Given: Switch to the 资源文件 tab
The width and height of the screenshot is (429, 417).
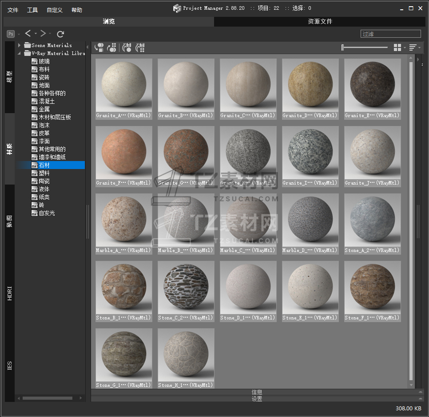Looking at the screenshot, I should (320, 22).
